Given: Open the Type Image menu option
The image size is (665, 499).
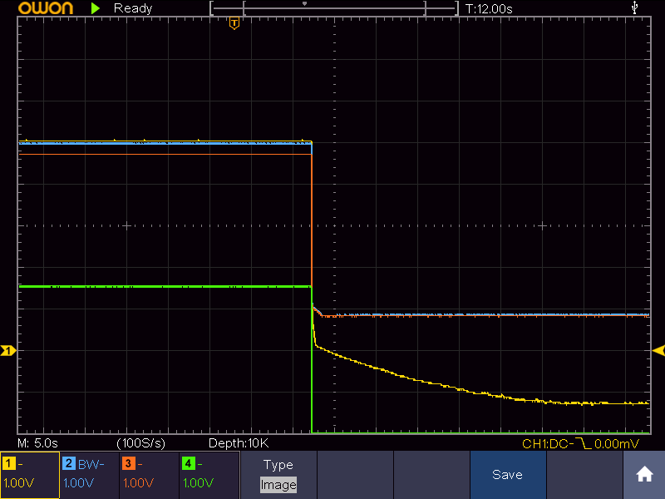Looking at the screenshot, I should pyautogui.click(x=278, y=474).
